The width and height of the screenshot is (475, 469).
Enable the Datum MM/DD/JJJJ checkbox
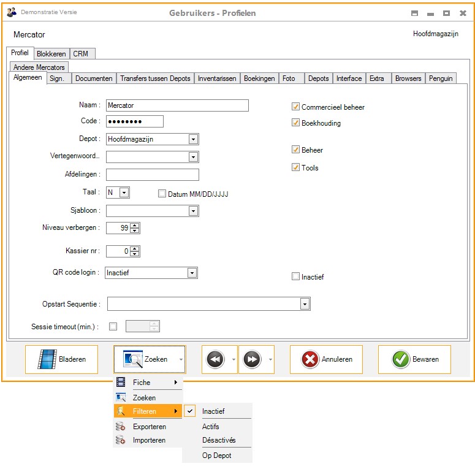pyautogui.click(x=162, y=194)
